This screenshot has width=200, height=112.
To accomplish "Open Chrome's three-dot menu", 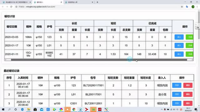I will pos(197,7).
